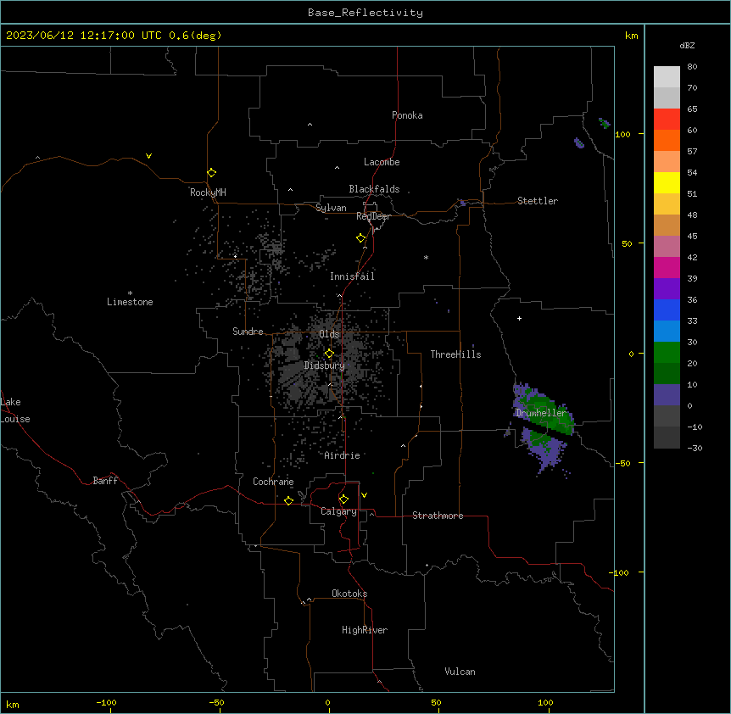Click the Strathmore town label
The width and height of the screenshot is (731, 714).
[x=438, y=516]
